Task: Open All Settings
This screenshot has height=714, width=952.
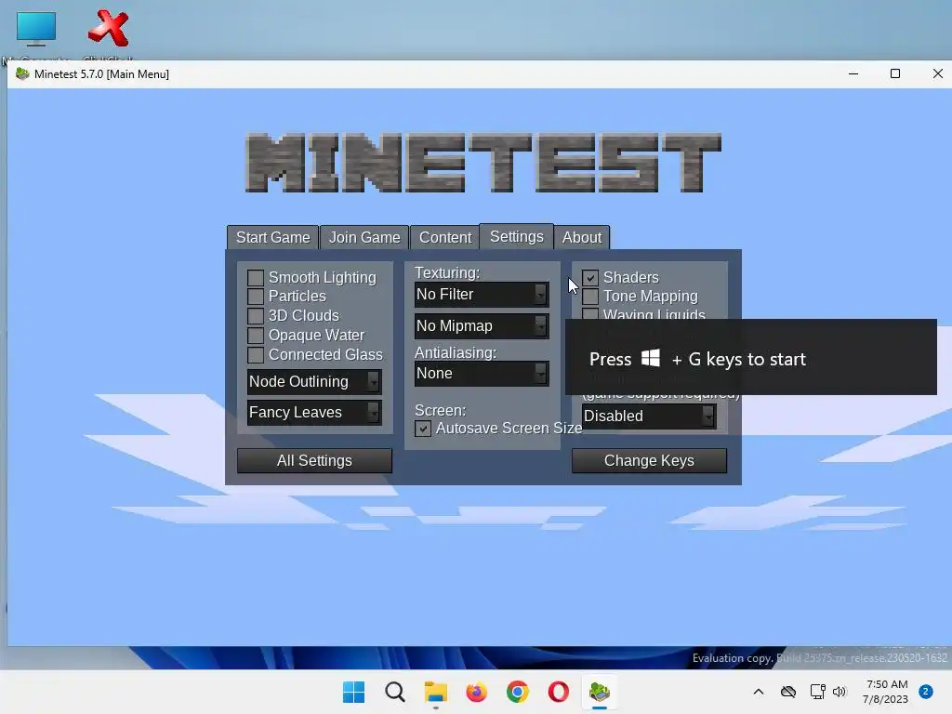Action: (314, 461)
